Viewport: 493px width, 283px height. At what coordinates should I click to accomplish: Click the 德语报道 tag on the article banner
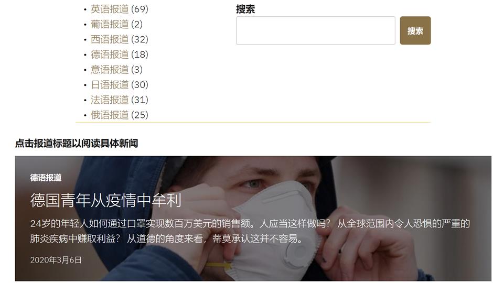click(46, 178)
